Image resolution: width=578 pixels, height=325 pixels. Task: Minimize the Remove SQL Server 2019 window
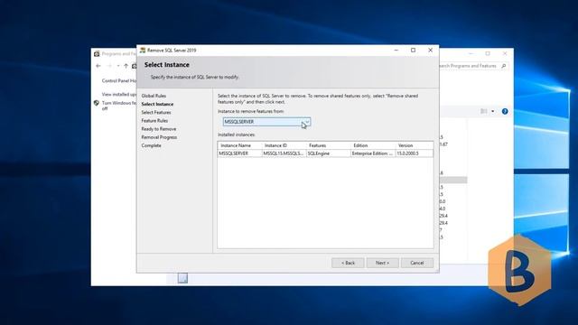pos(396,51)
